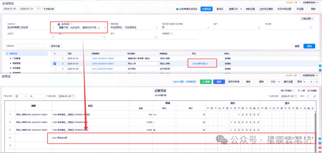
Task: Click the 单据编号 filter input field
Action: point(180,37)
